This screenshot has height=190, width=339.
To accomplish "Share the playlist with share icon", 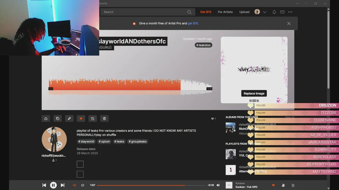I will point(46,118).
